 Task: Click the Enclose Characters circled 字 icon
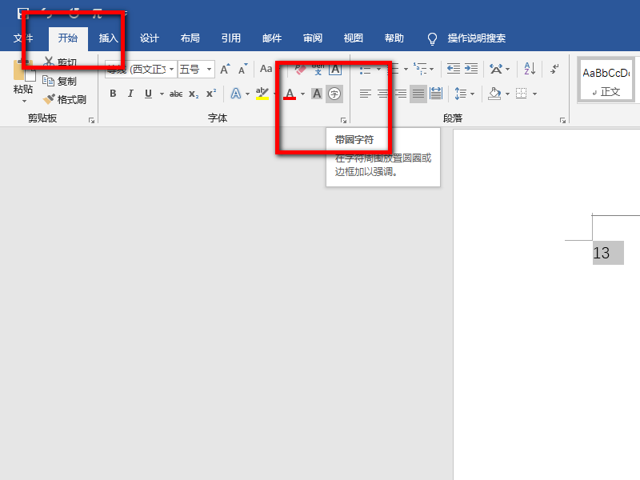click(334, 94)
